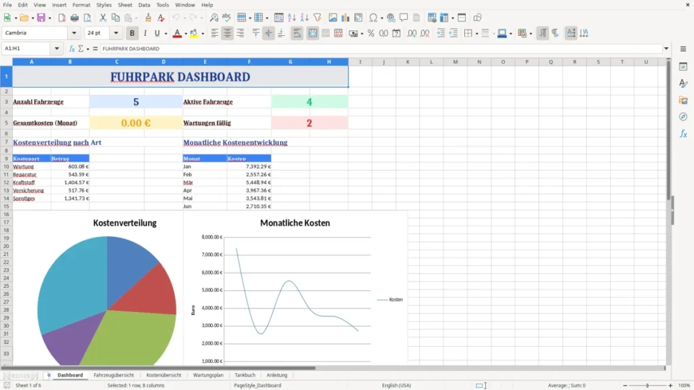Expand the formula bar arrow
The image size is (694, 390).
click(666, 49)
